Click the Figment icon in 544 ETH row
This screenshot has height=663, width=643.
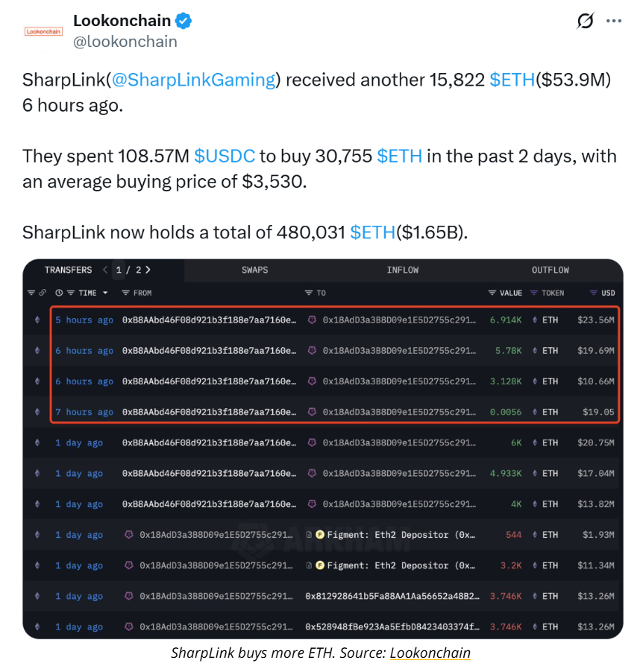[x=320, y=535]
